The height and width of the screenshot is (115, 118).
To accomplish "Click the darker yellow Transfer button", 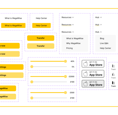I will tap(41, 38).
